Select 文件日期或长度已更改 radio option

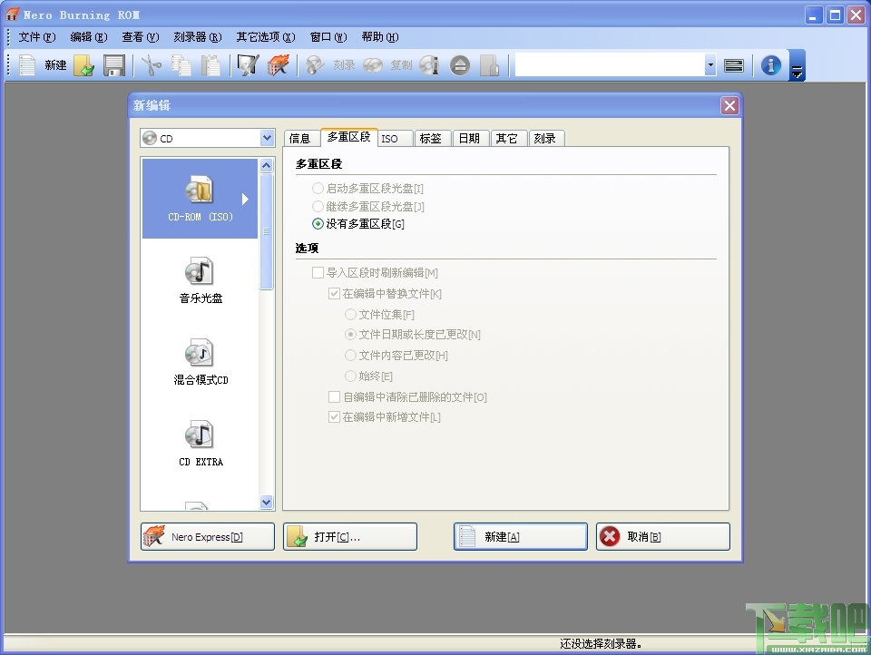coord(413,335)
